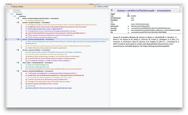Click the container icon next to Literature
This screenshot has width=188, height=115.
pyautogui.click(x=15, y=16)
